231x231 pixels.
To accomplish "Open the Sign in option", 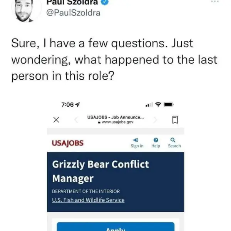I will tap(137, 142).
